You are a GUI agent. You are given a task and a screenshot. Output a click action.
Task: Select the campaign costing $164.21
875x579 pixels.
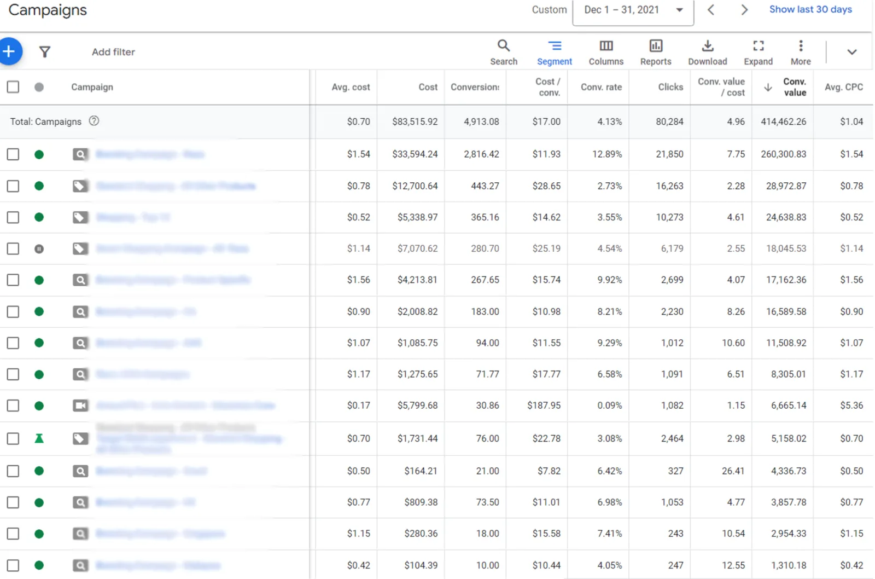pos(13,471)
